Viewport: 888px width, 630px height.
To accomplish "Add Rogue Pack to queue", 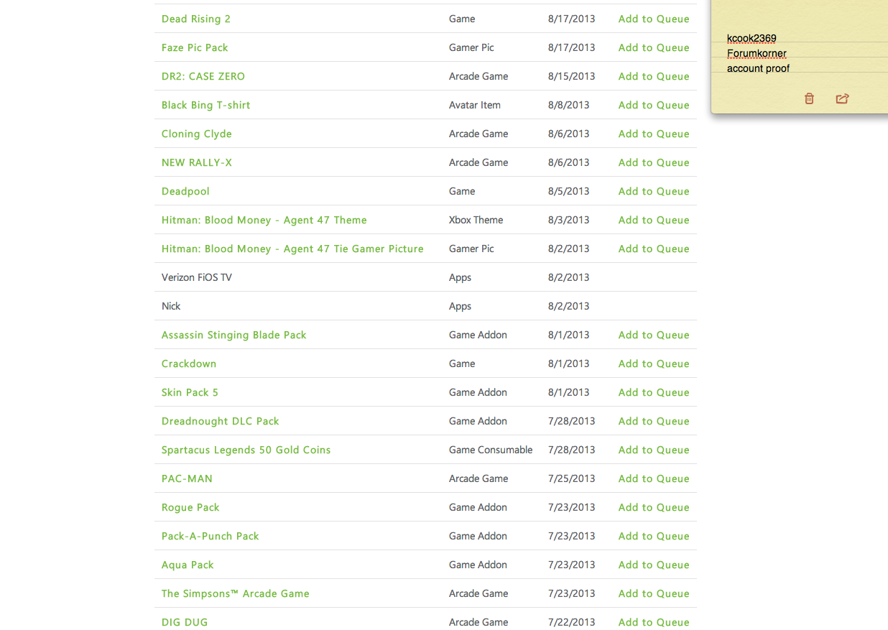I will click(x=654, y=507).
